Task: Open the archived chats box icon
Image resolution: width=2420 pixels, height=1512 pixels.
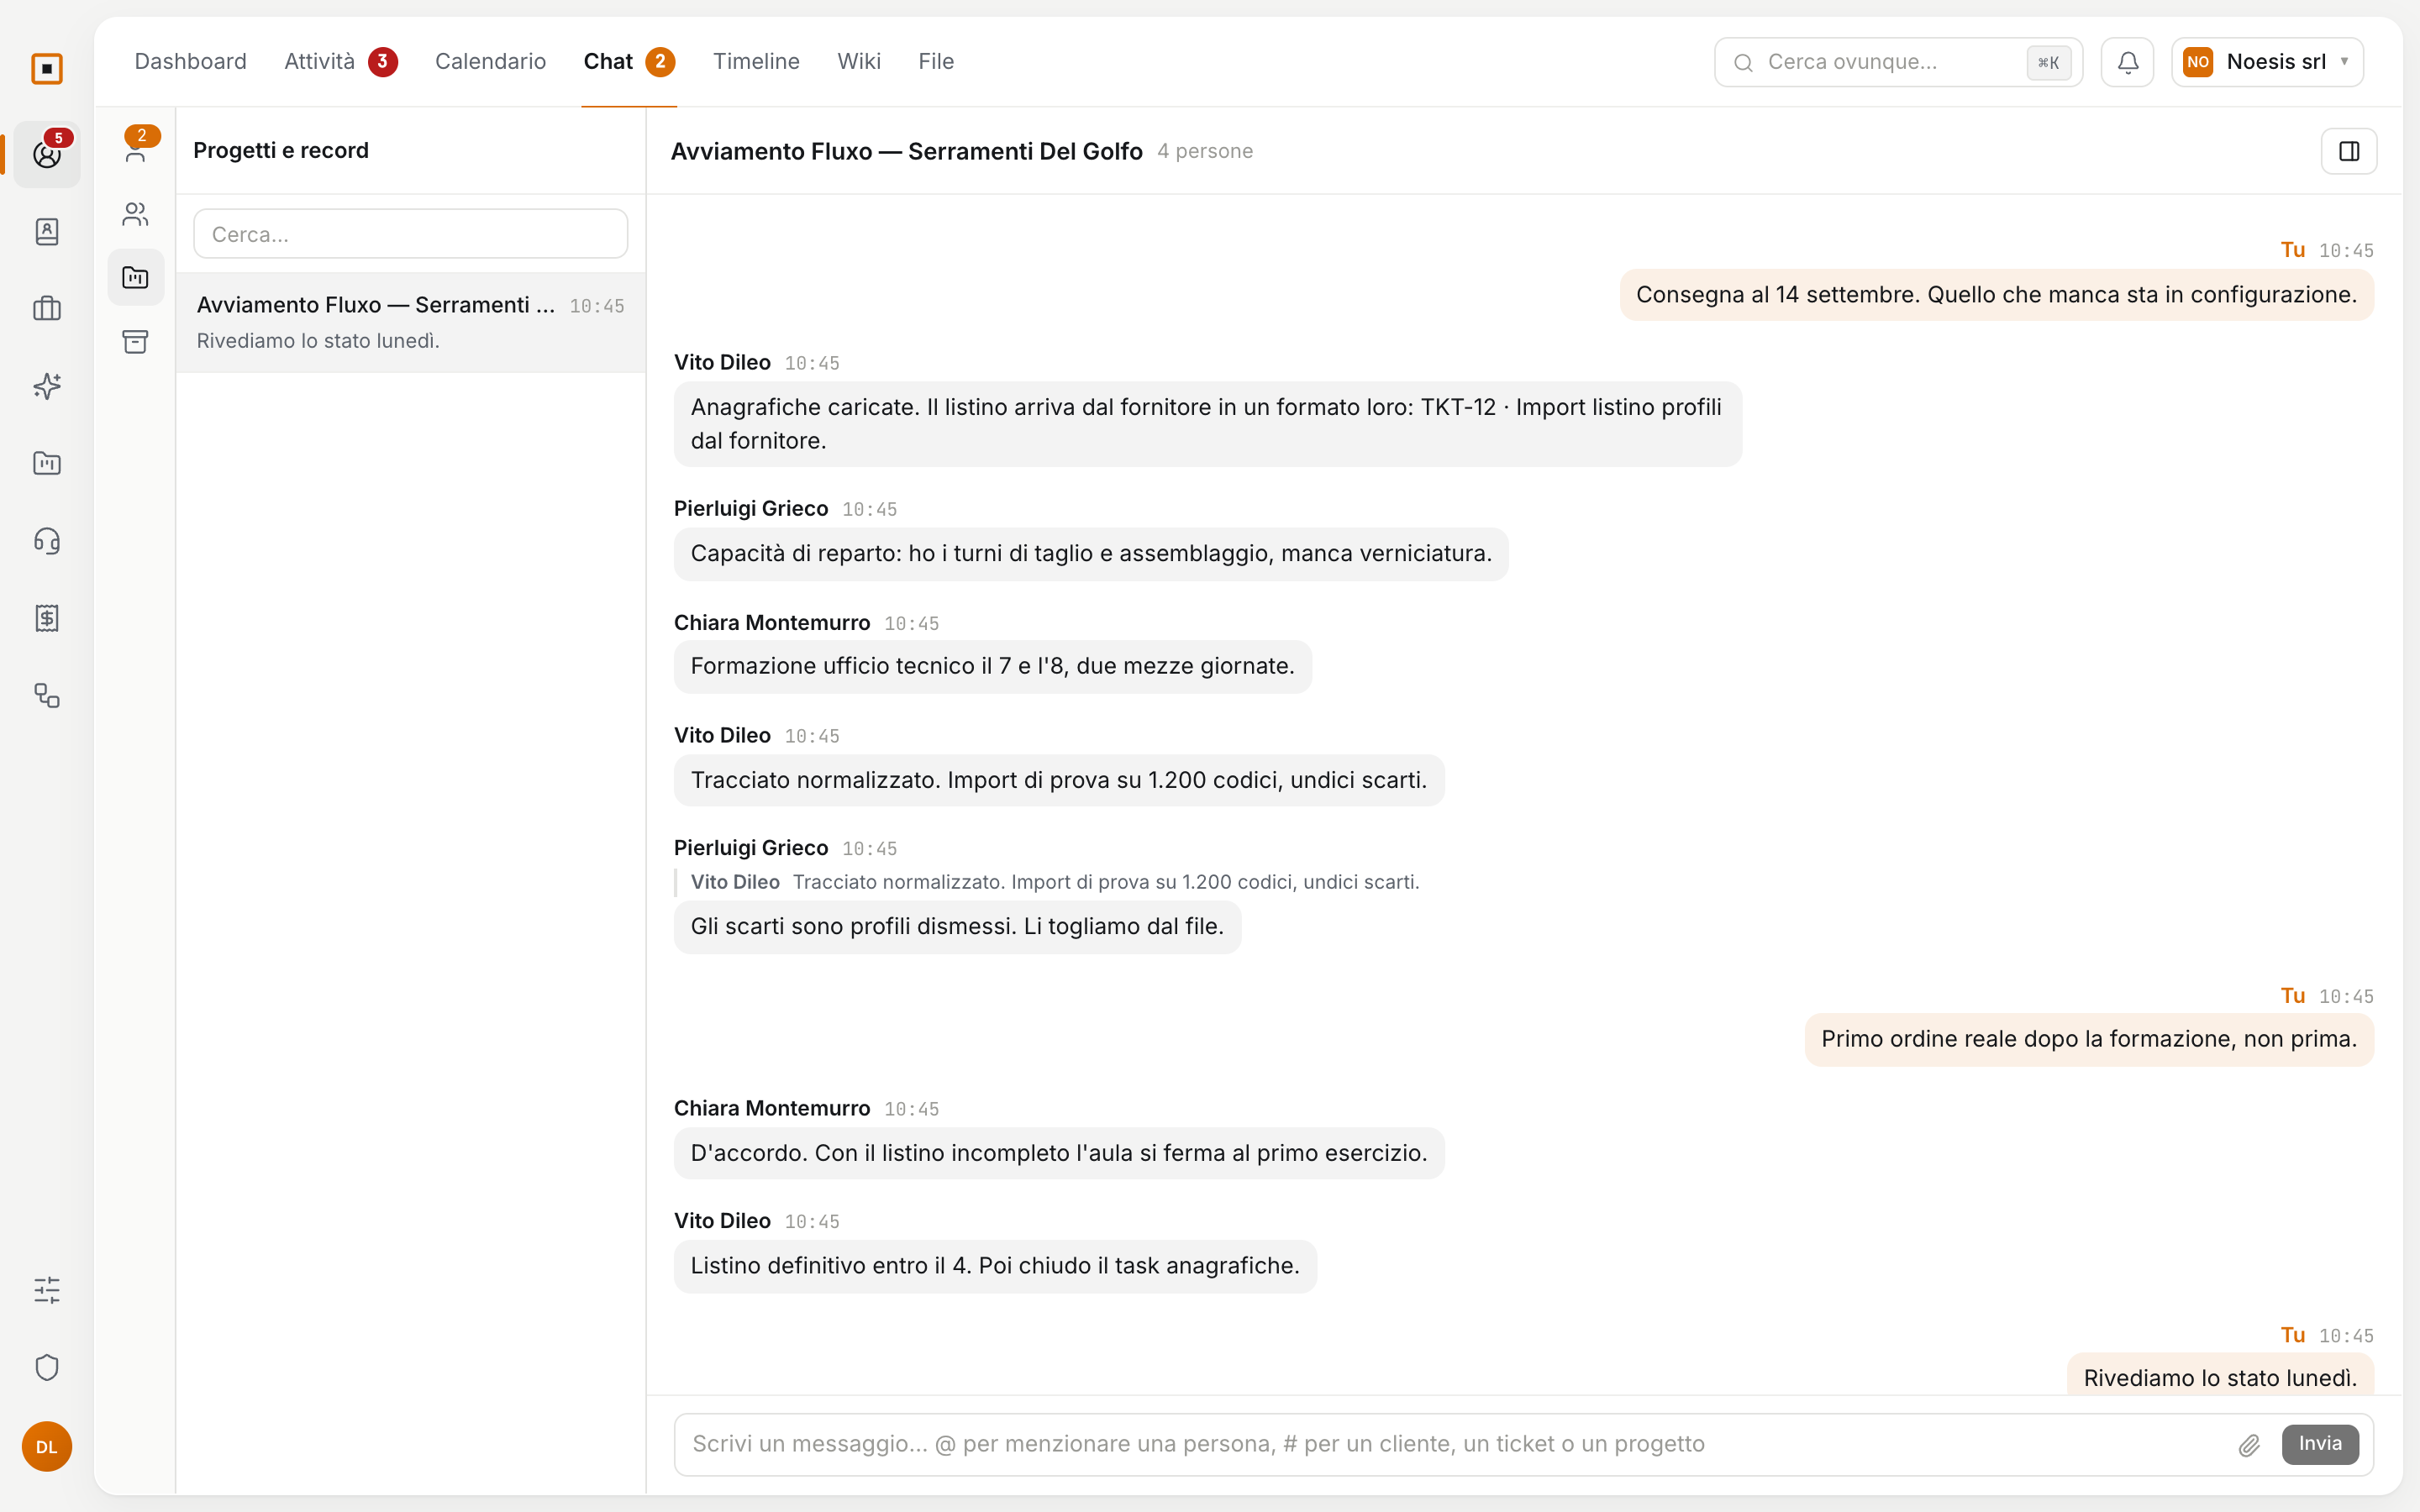Action: coord(136,341)
